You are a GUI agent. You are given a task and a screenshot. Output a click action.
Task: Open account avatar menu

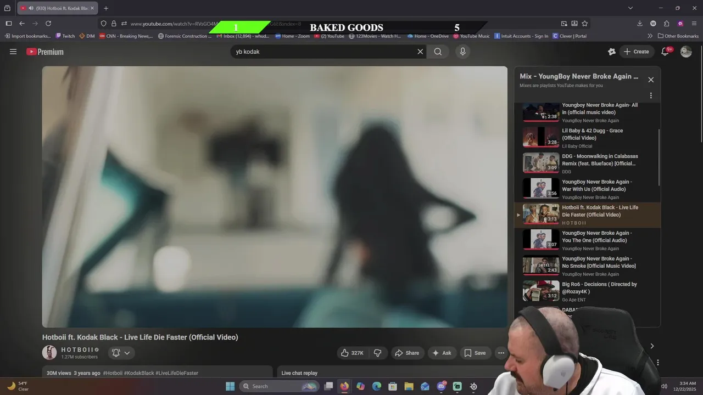(x=686, y=52)
